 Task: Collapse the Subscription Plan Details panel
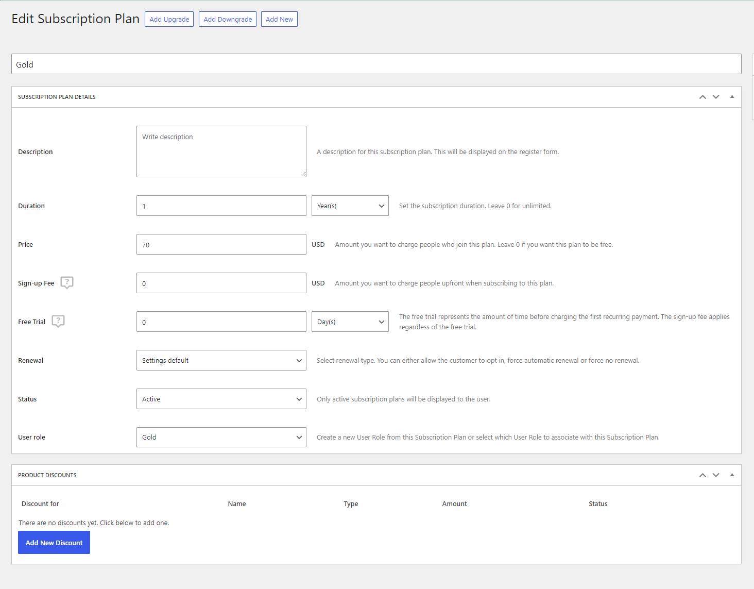click(732, 97)
